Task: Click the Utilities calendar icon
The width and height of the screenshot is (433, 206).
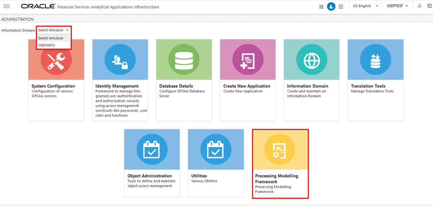Action: (216, 149)
